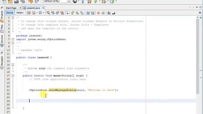Click the vertical scrollbar up arrow
The height and width of the screenshot is (114, 203).
(x=198, y=17)
